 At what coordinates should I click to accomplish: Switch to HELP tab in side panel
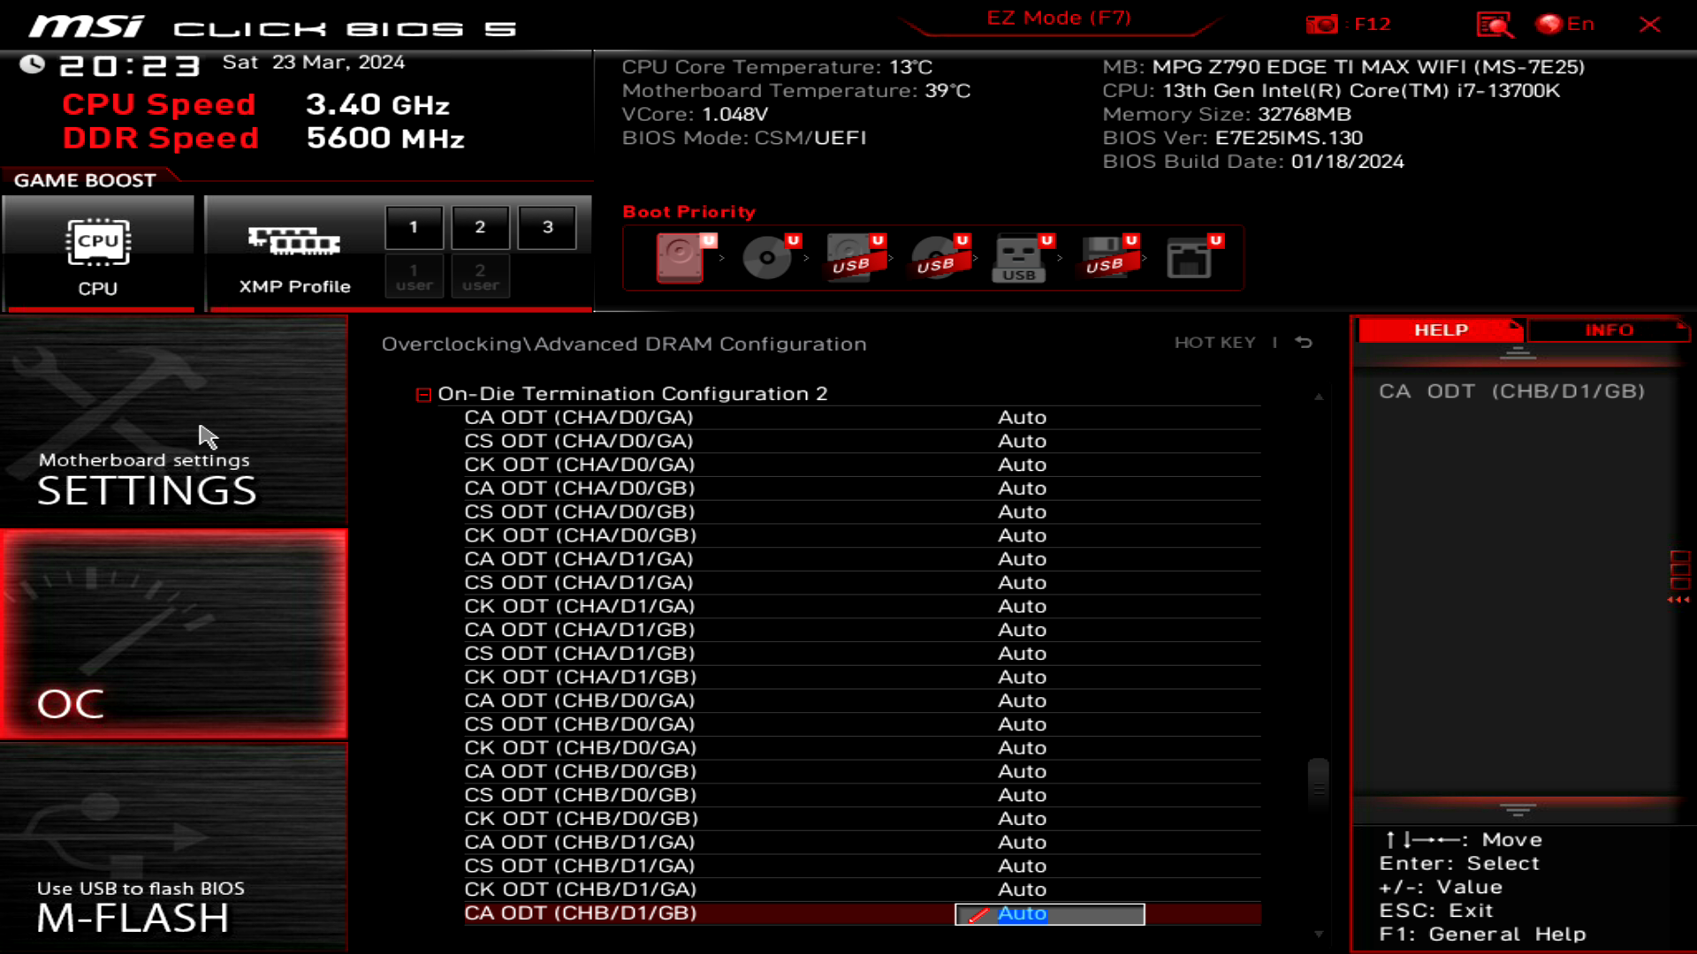coord(1441,329)
